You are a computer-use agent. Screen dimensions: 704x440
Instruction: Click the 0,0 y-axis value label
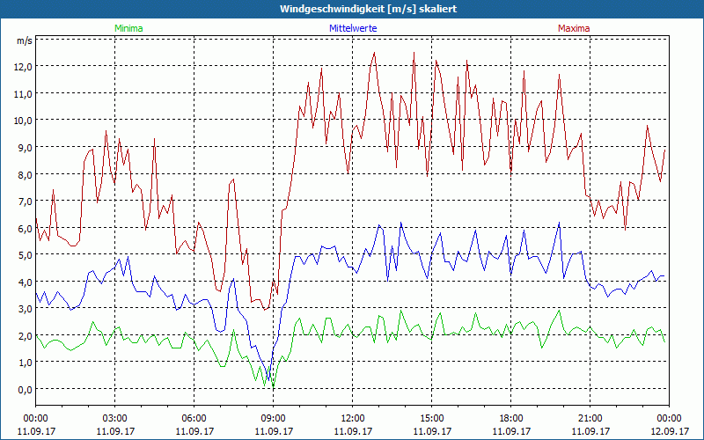coord(23,390)
